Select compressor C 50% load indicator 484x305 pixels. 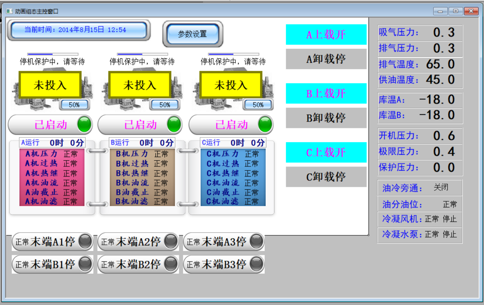pyautogui.click(x=258, y=105)
